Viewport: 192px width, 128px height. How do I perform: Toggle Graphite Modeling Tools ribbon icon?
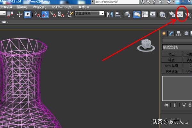pos(137,14)
